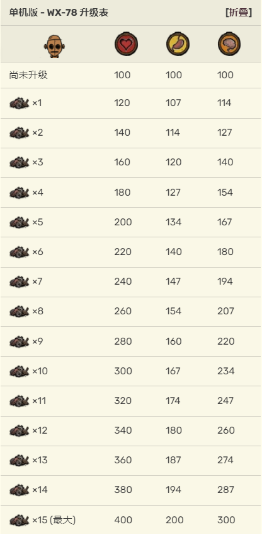Click the red heart health icon
262x534 pixels.
[x=126, y=44]
